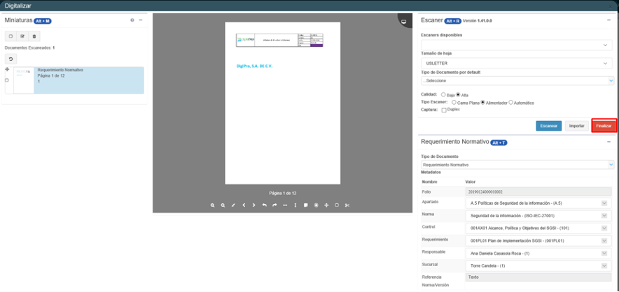Click the select-all checkmark icon in Miniaturas
Image resolution: width=619 pixels, height=292 pixels.
(x=22, y=36)
